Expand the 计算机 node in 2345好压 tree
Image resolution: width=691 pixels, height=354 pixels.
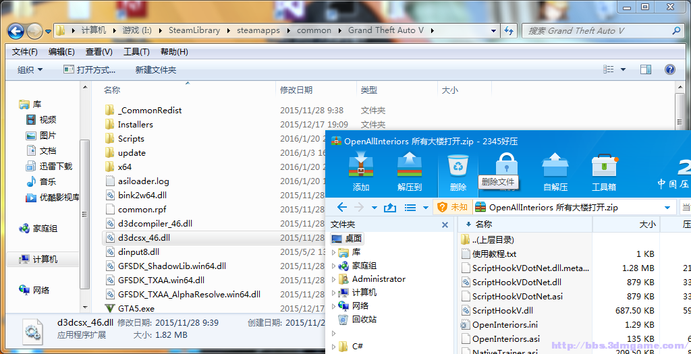tap(333, 293)
